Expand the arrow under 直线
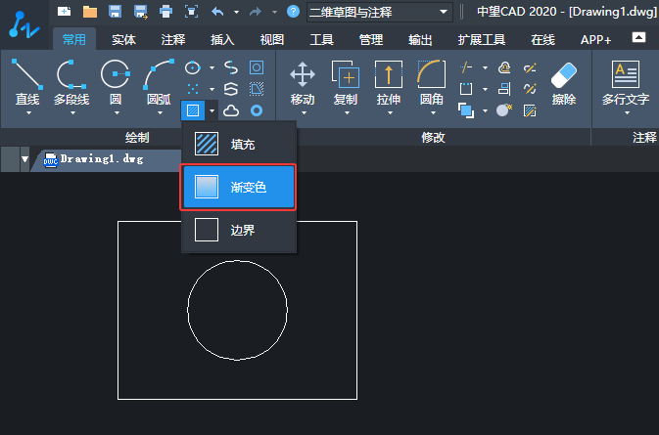The height and width of the screenshot is (435, 659). click(28, 112)
